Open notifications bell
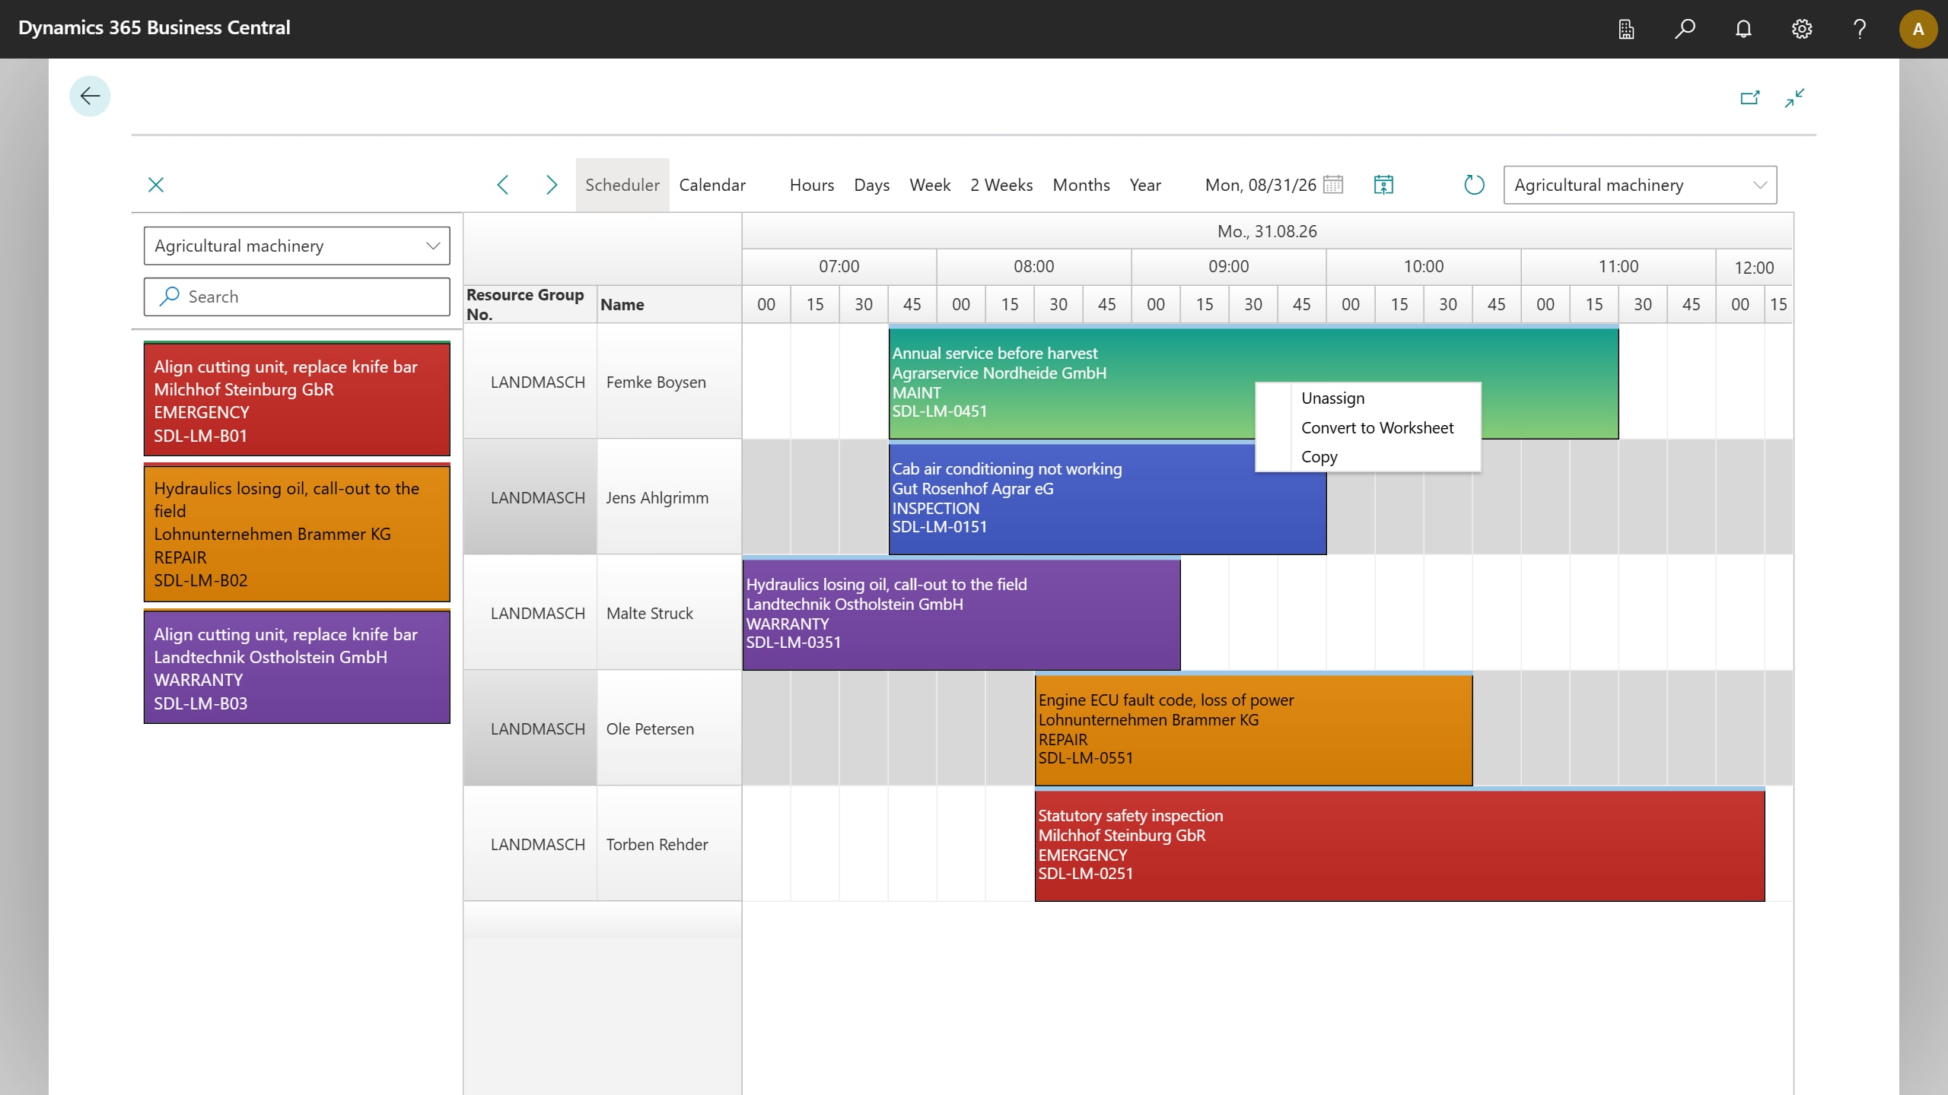The image size is (1948, 1095). 1743,29
